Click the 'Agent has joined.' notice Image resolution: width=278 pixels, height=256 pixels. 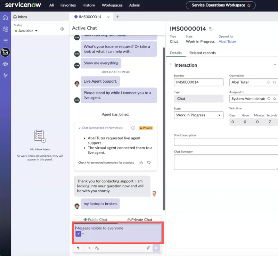(115, 114)
